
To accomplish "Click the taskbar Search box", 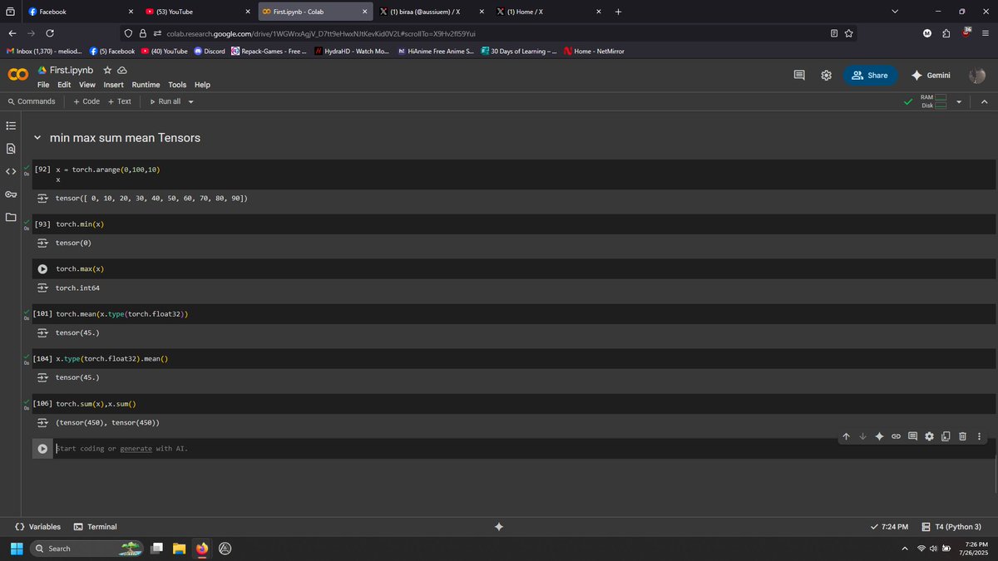I will [x=86, y=549].
